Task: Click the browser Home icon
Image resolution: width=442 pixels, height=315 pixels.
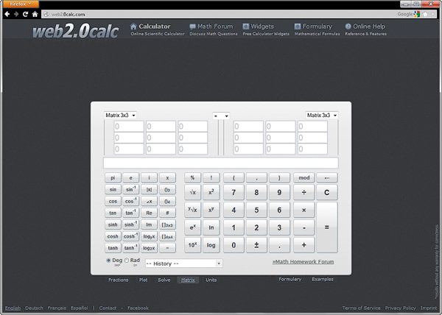Action: click(35, 14)
